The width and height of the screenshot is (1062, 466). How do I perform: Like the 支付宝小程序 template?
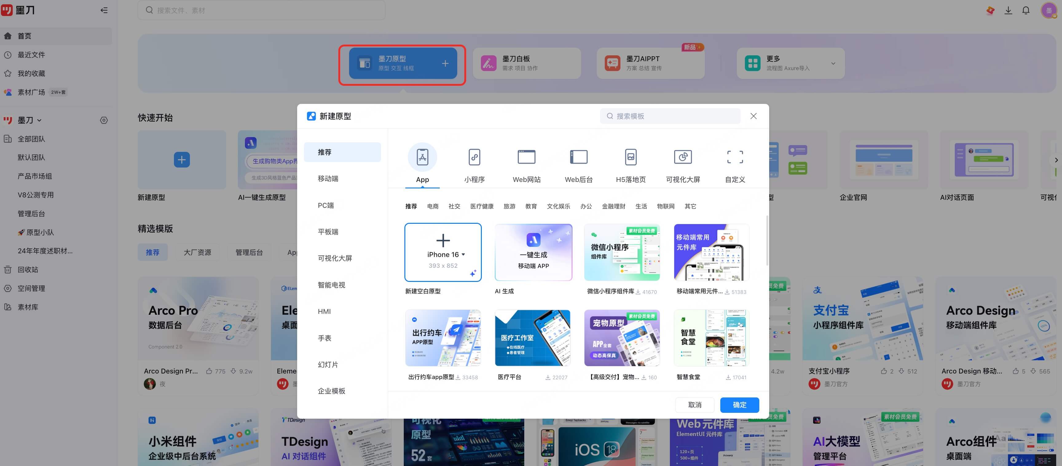[x=883, y=371]
